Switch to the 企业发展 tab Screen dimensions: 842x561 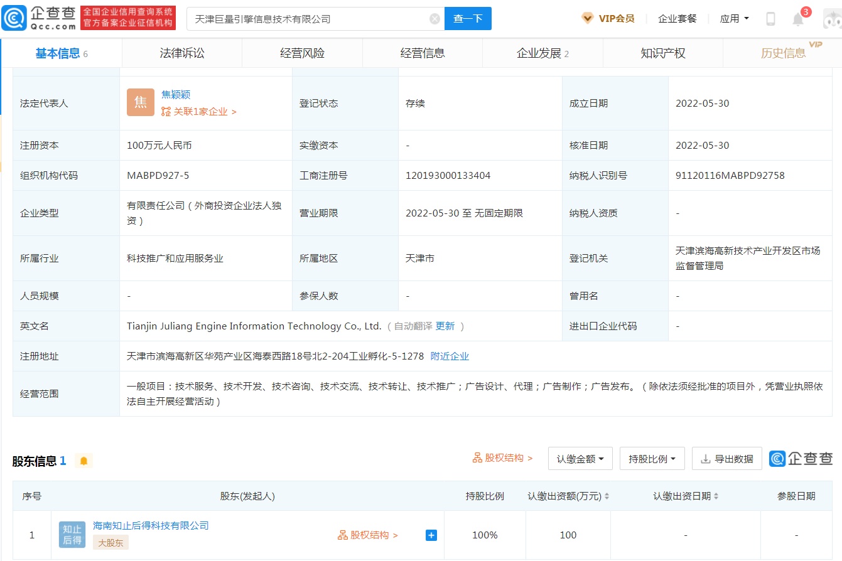click(x=542, y=53)
